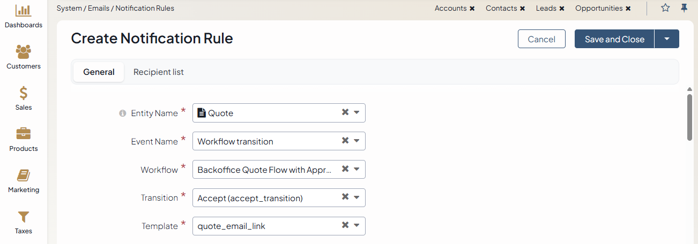This screenshot has height=244, width=698.
Task: Clear the Quote entity name selection
Action: click(x=345, y=112)
